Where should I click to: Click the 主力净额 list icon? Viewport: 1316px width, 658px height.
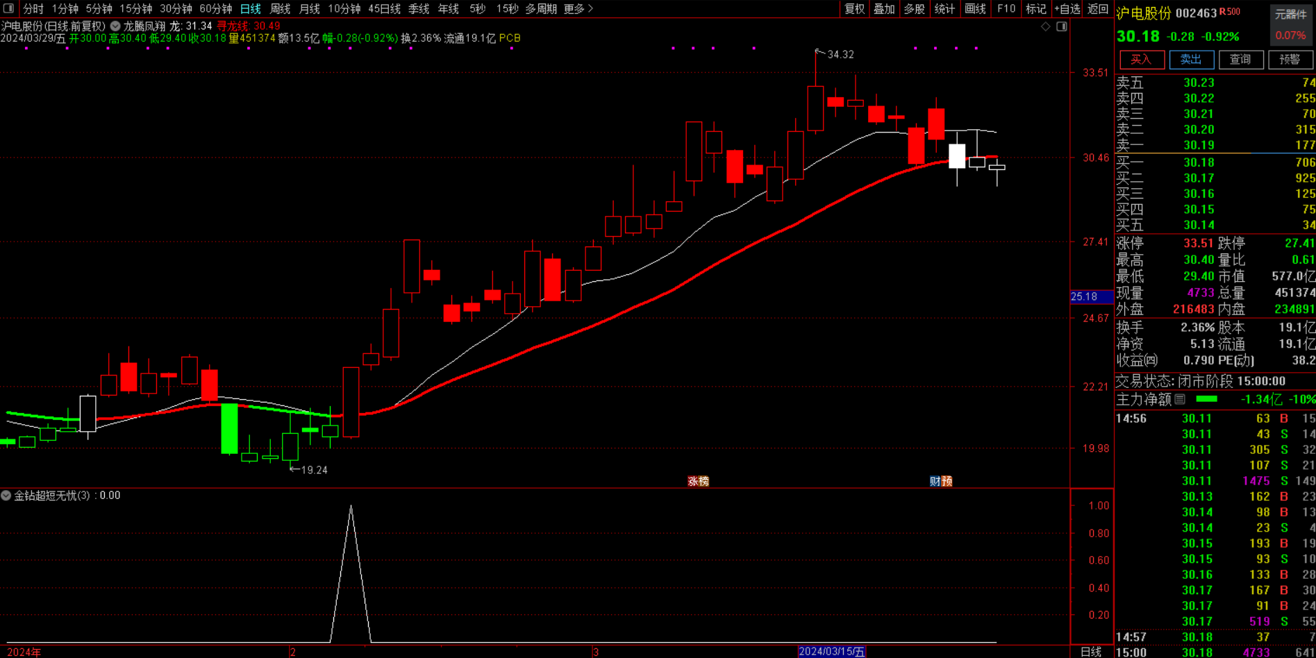click(x=1180, y=399)
